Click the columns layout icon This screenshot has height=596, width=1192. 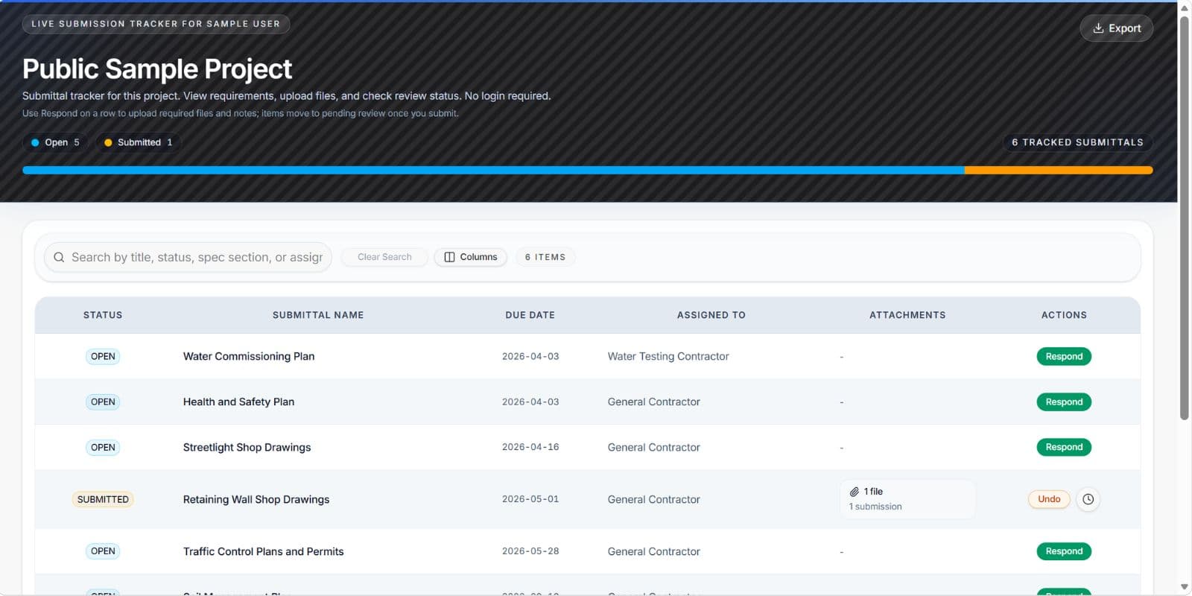click(449, 257)
